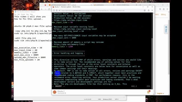Click the up arrow of the popup scrollbar
This screenshot has width=182, height=102.
click(154, 13)
